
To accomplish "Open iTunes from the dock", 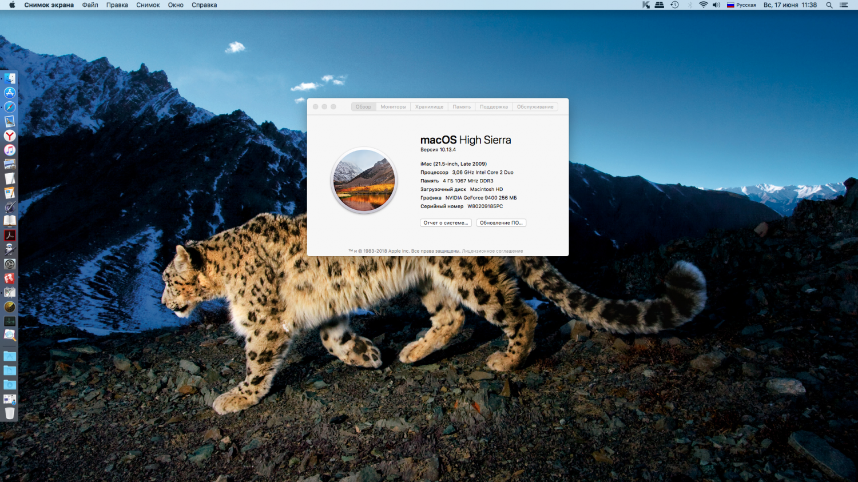I will click(10, 150).
